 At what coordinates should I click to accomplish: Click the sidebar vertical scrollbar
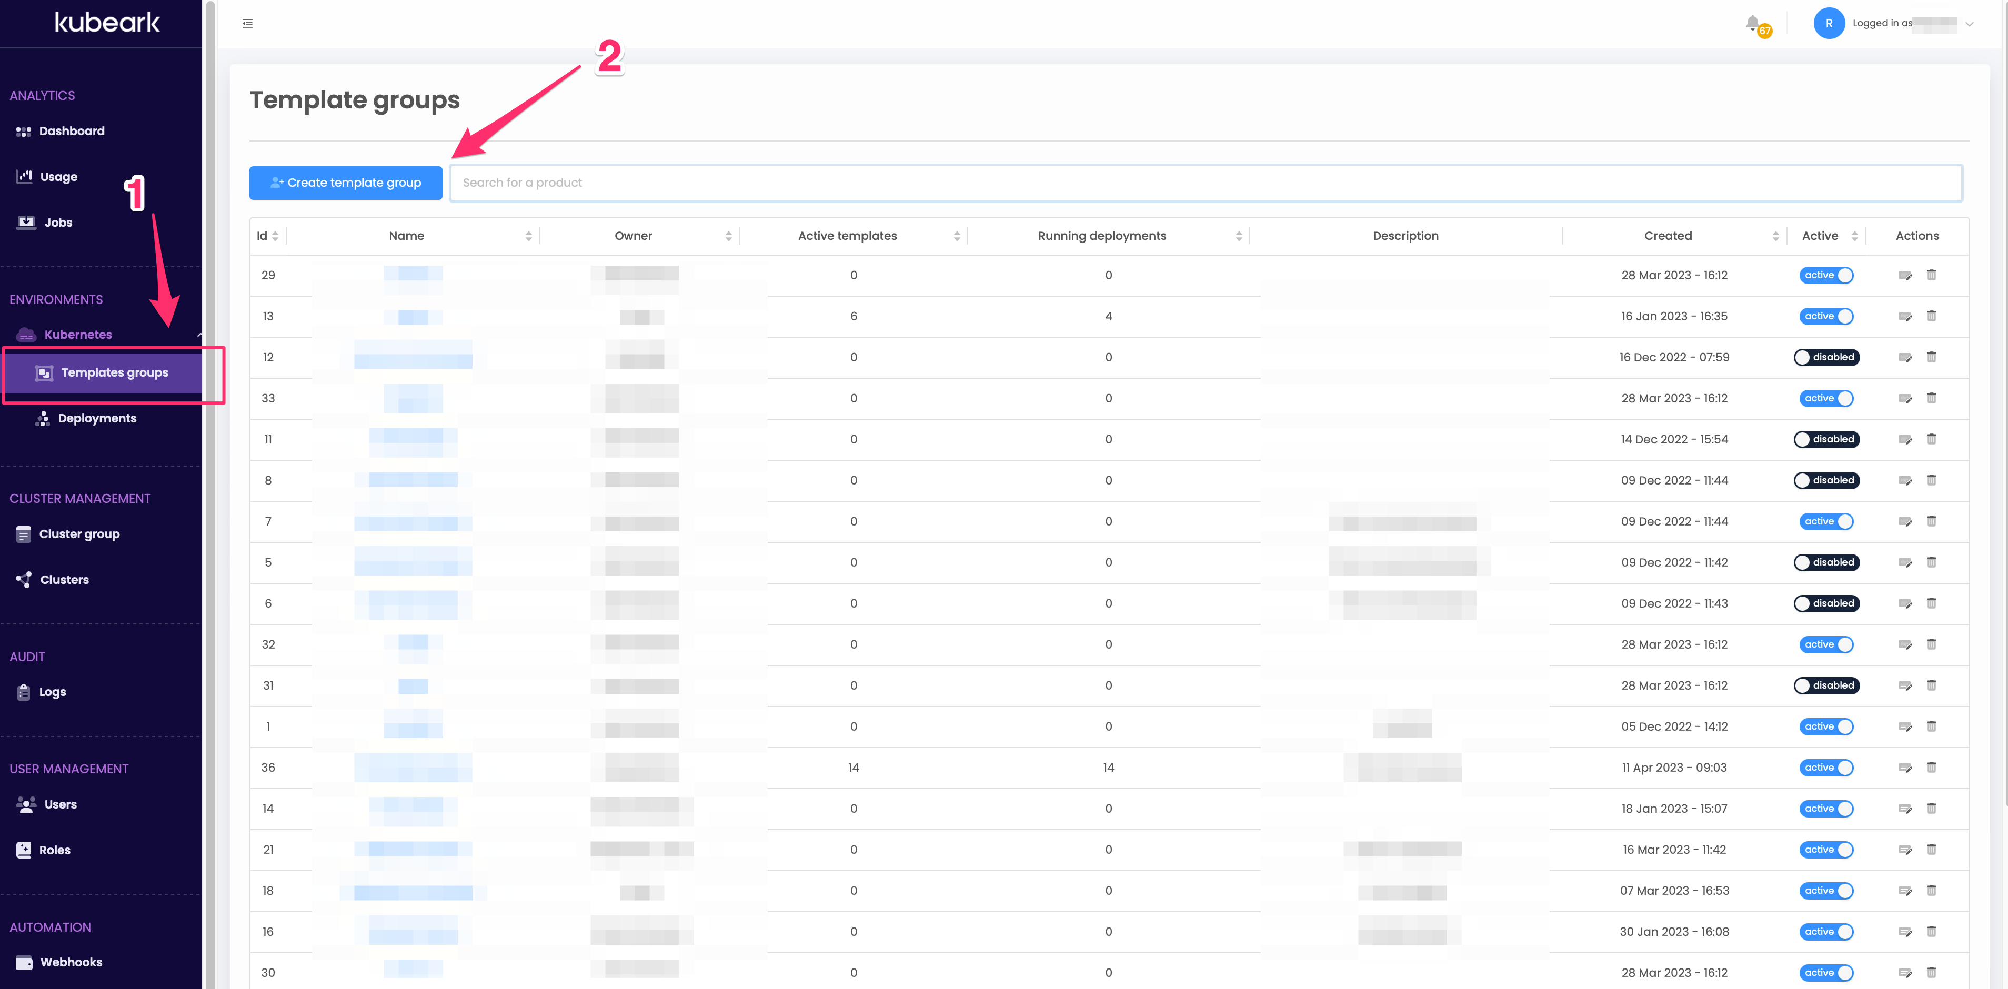point(209,468)
